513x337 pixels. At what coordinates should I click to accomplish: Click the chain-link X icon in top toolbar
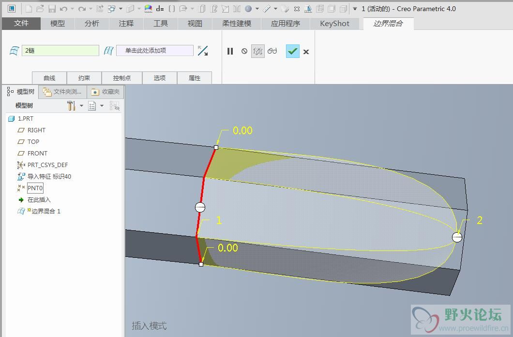pyautogui.click(x=297, y=9)
